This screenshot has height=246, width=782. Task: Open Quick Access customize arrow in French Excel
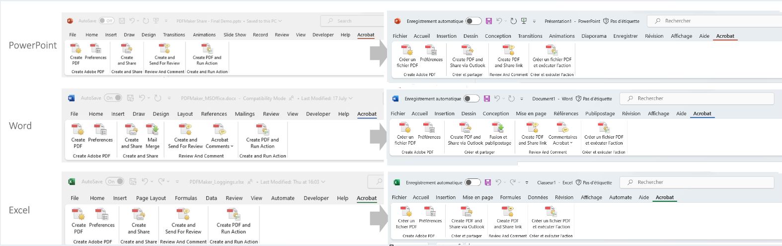tap(527, 182)
